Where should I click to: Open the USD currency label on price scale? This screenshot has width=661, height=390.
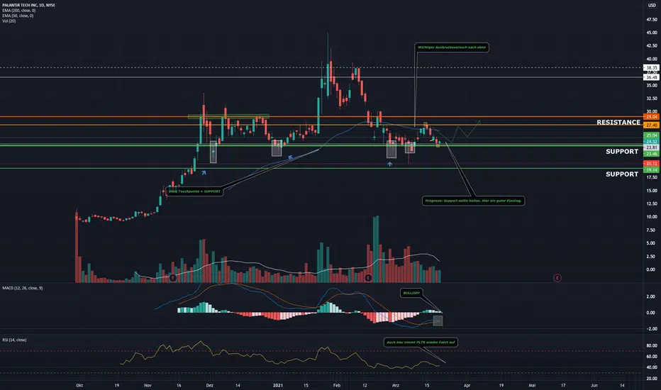pyautogui.click(x=652, y=5)
